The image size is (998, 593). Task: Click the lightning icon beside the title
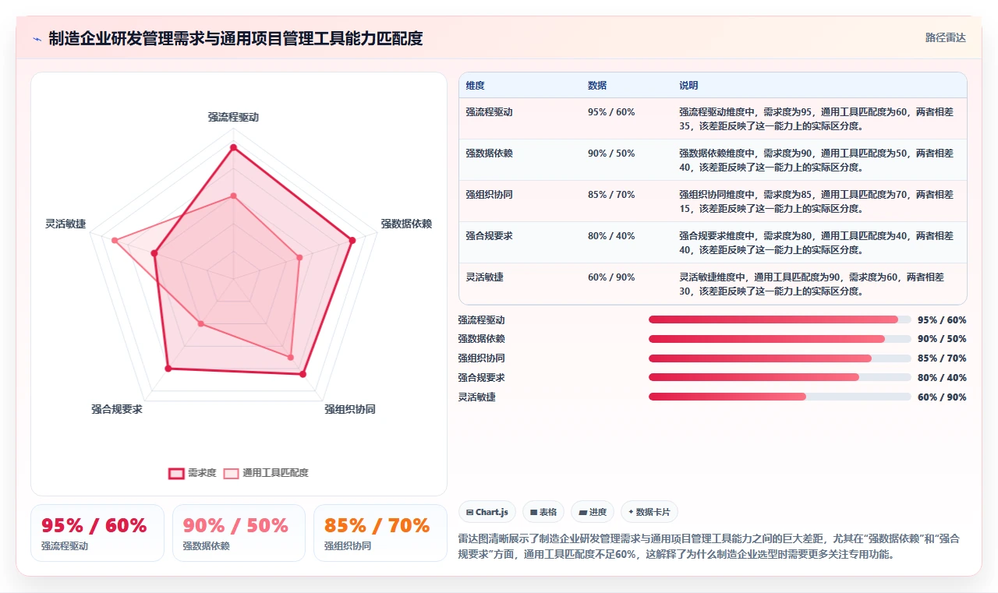pos(37,39)
